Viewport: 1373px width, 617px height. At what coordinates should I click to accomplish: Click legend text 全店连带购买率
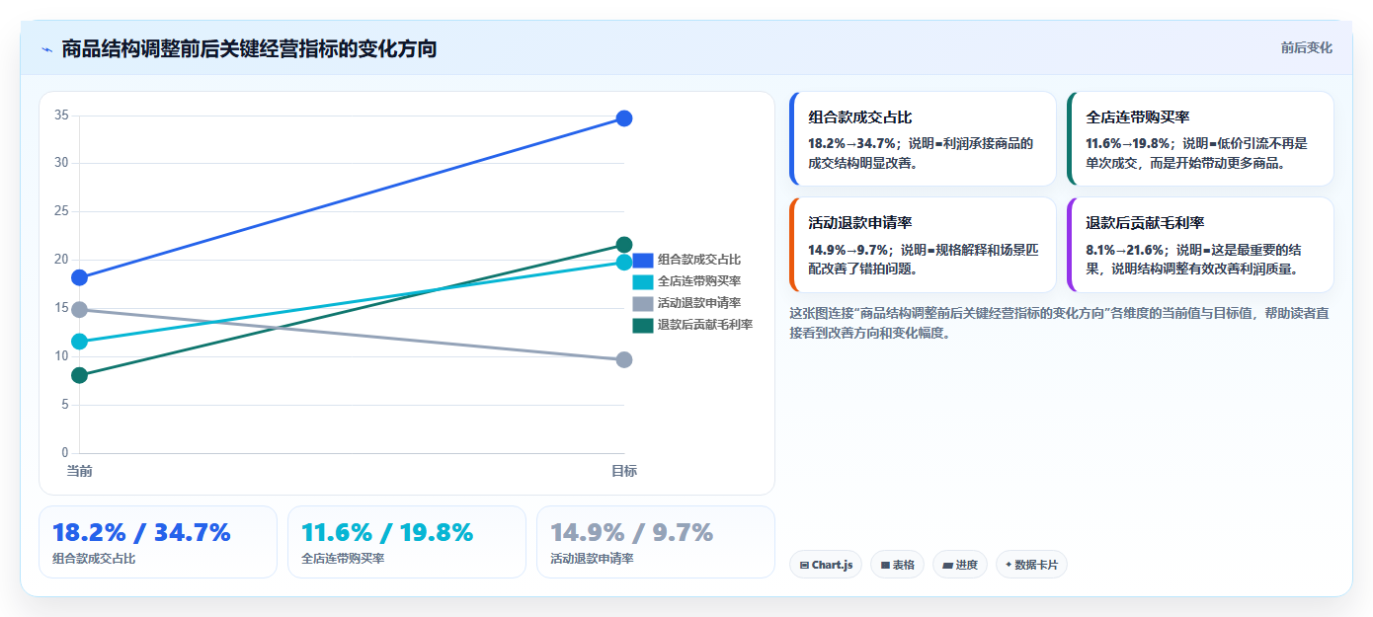pyautogui.click(x=699, y=281)
